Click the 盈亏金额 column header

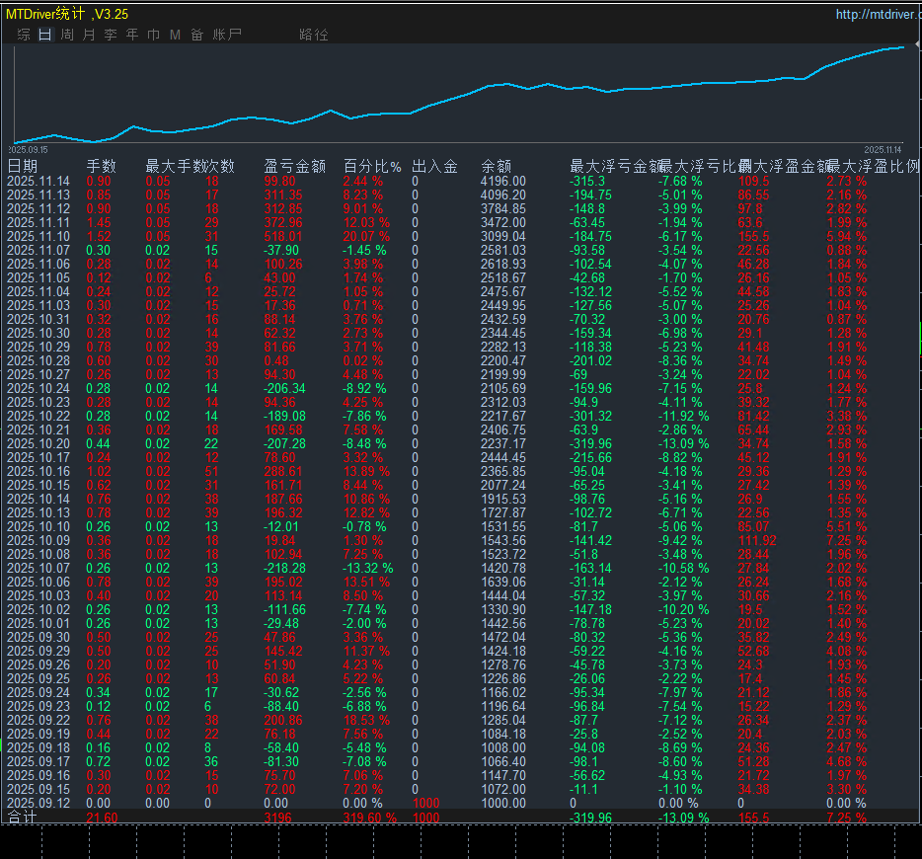pos(294,167)
